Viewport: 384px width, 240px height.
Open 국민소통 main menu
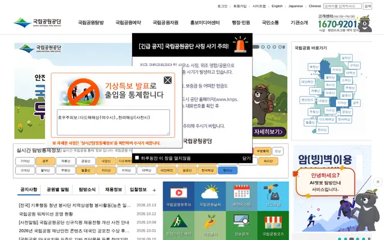pyautogui.click(x=270, y=23)
